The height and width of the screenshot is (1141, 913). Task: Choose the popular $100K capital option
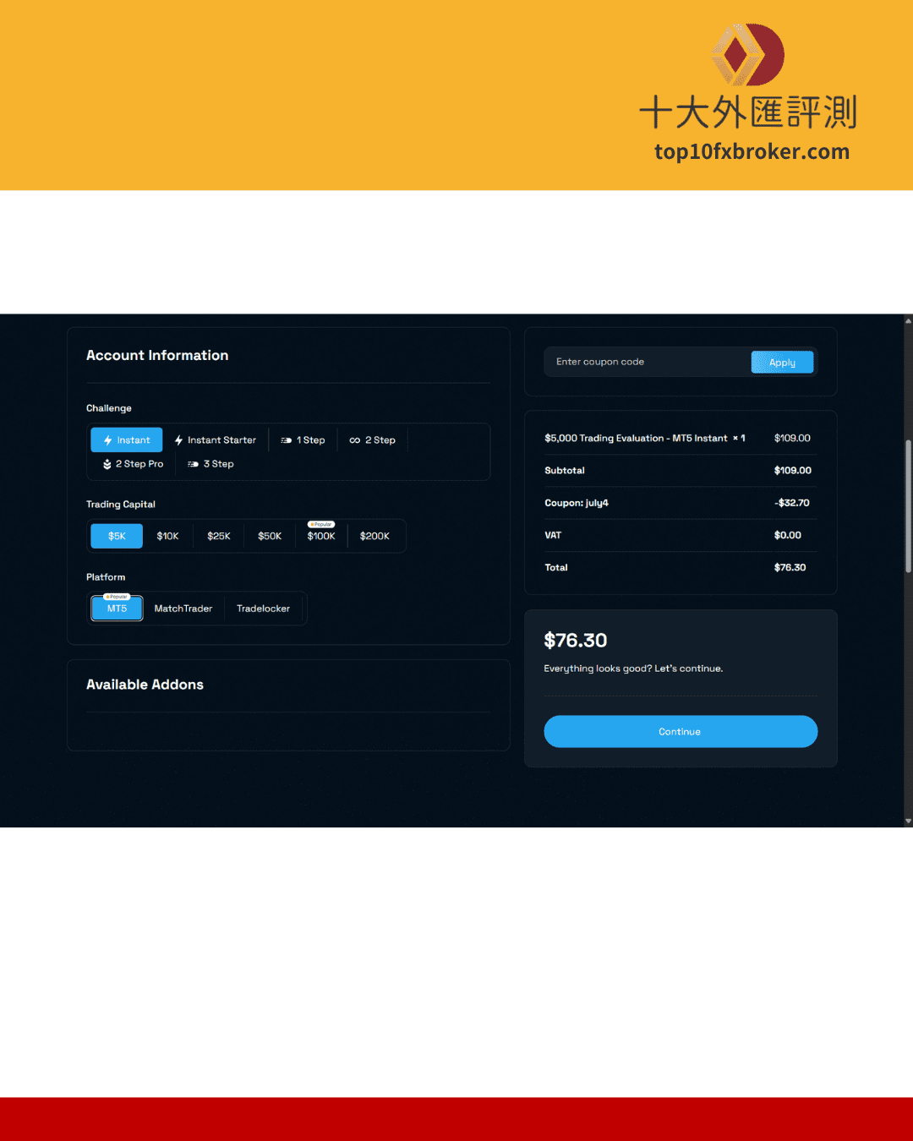coord(321,536)
